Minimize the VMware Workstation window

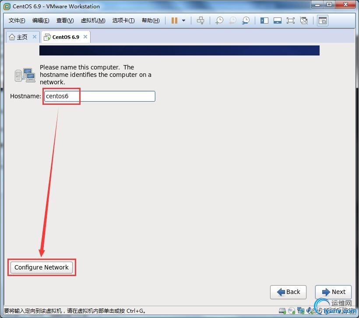(317, 4)
